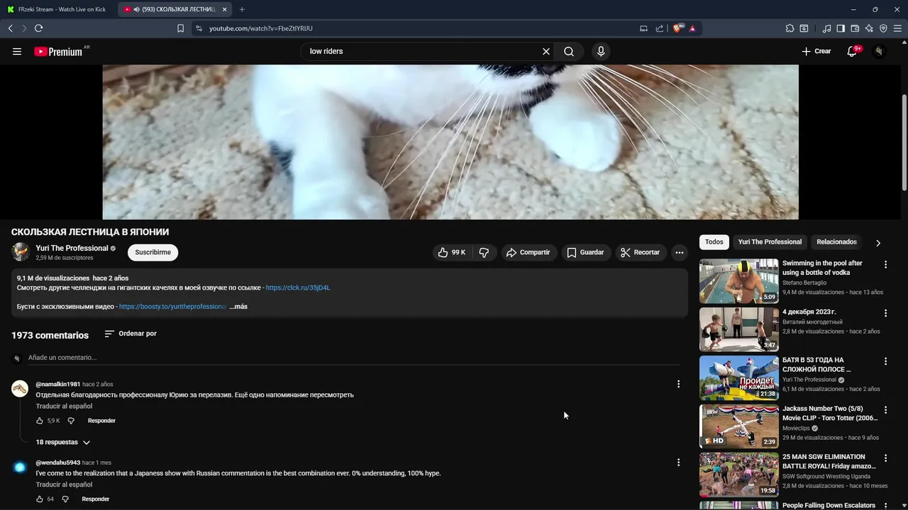Click the Compartir button
Screen dimensions: 908x510
click(x=528, y=252)
